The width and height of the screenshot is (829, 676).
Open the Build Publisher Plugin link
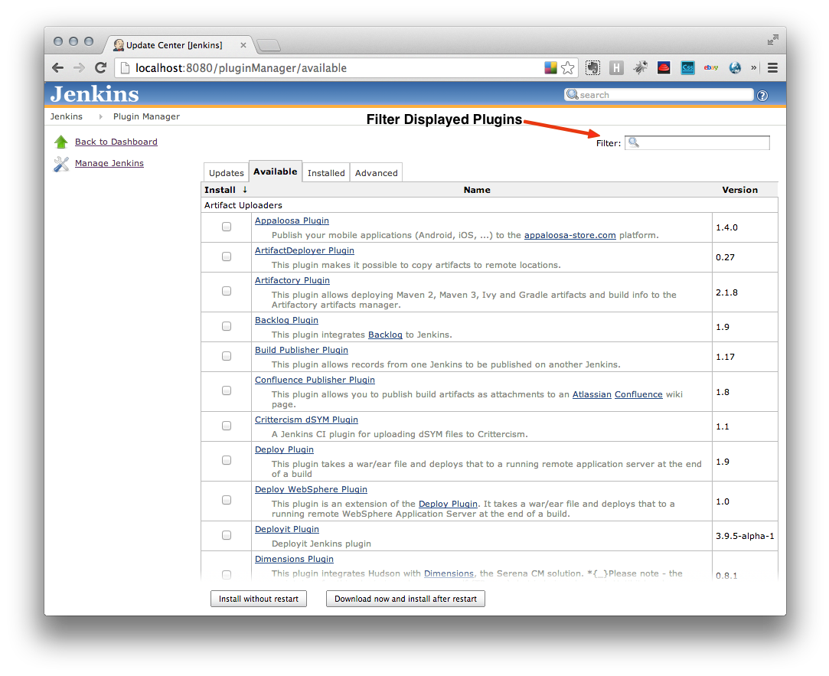302,350
